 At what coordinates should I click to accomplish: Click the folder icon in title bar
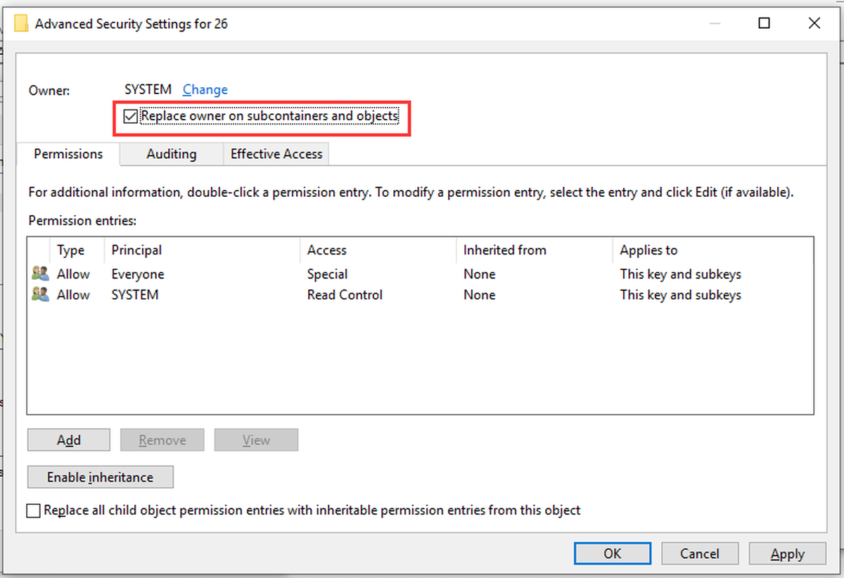coord(21,23)
